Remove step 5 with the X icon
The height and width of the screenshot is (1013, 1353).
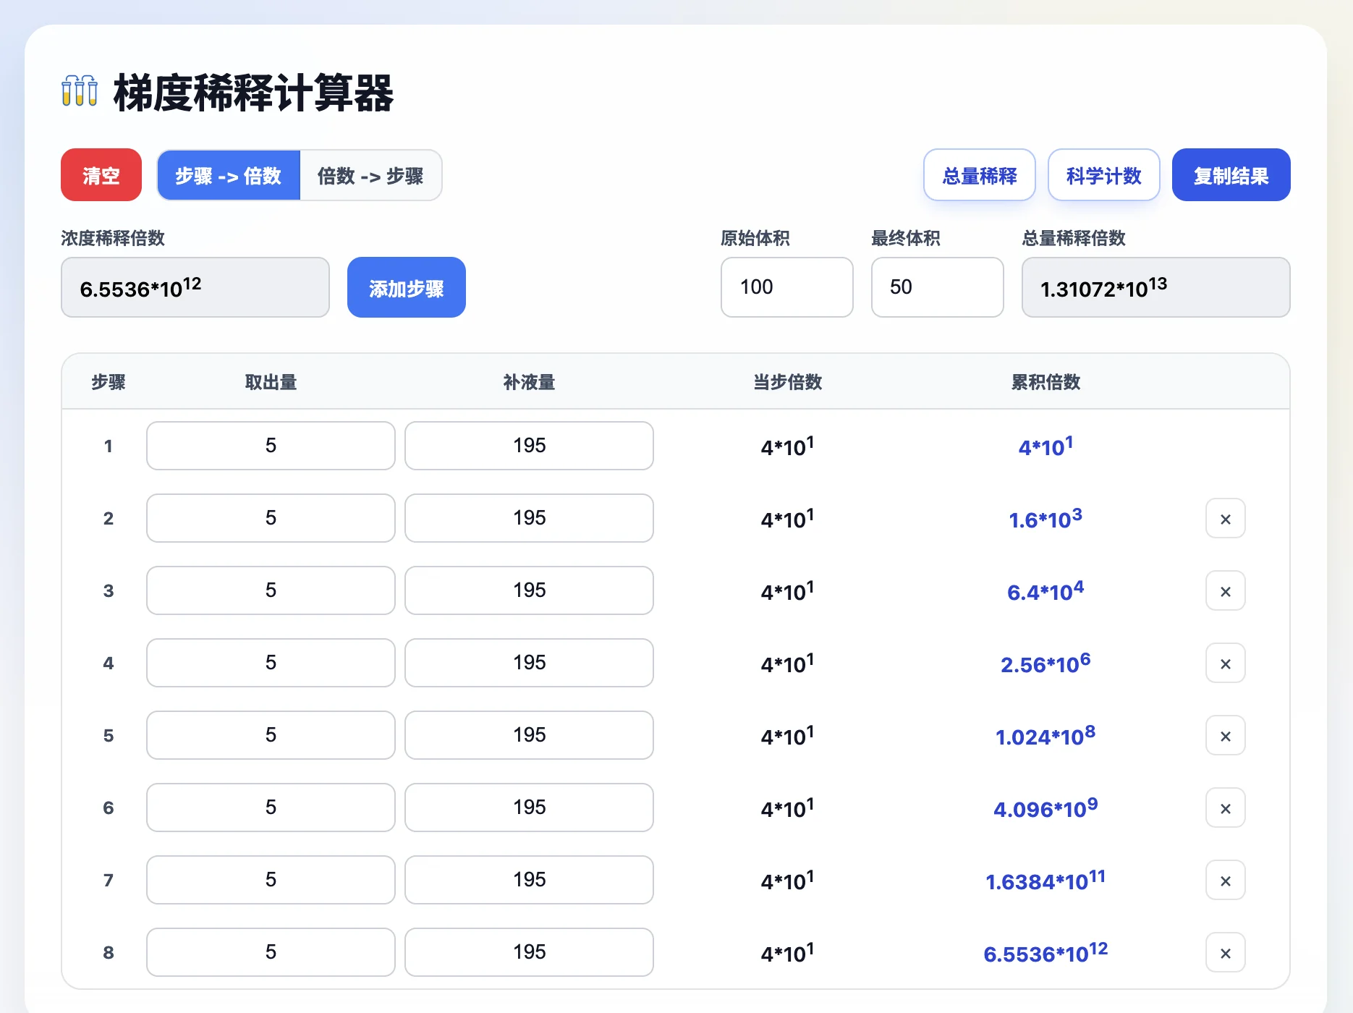point(1225,735)
